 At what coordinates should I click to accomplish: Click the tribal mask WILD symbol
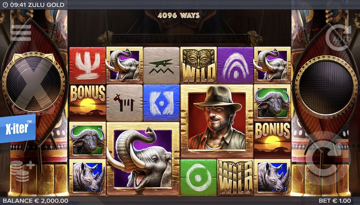(x=198, y=65)
